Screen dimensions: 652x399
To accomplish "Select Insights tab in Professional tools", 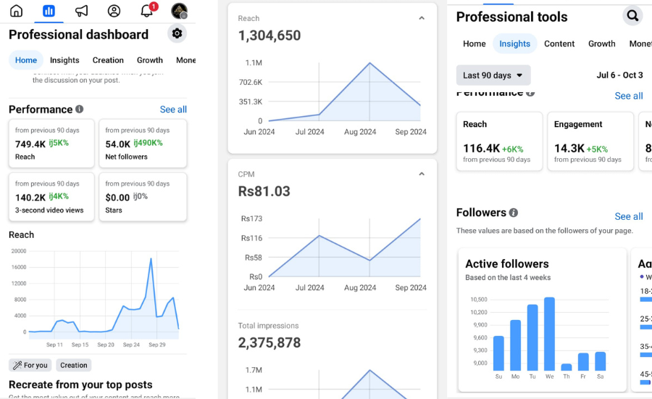I will point(515,44).
